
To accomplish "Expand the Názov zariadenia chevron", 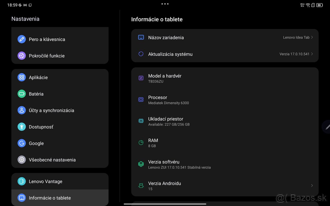I will tap(312, 37).
